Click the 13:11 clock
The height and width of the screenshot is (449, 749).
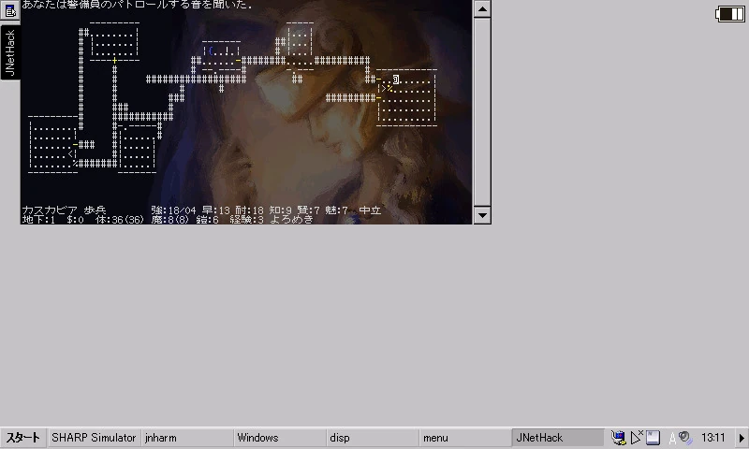pyautogui.click(x=712, y=438)
